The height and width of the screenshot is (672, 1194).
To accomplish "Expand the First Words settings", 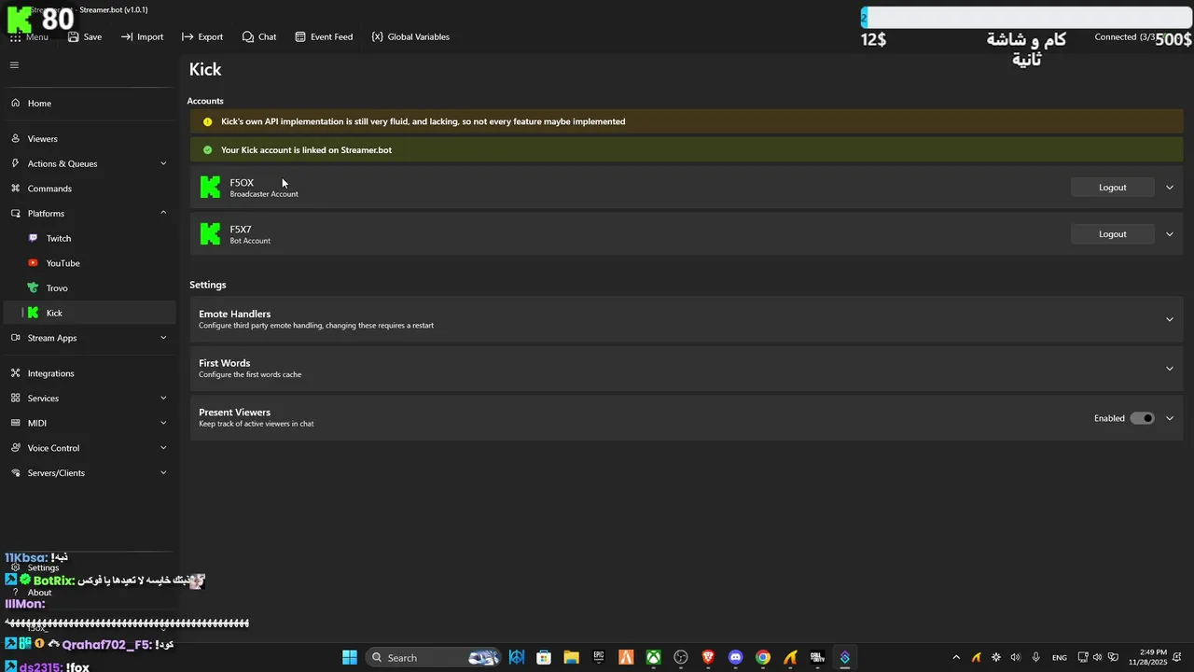I will click(x=1170, y=369).
